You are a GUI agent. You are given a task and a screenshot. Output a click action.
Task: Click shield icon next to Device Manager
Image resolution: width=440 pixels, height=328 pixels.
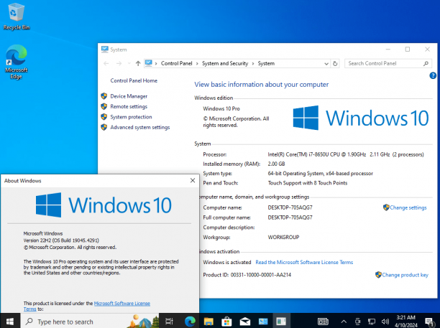pos(104,96)
